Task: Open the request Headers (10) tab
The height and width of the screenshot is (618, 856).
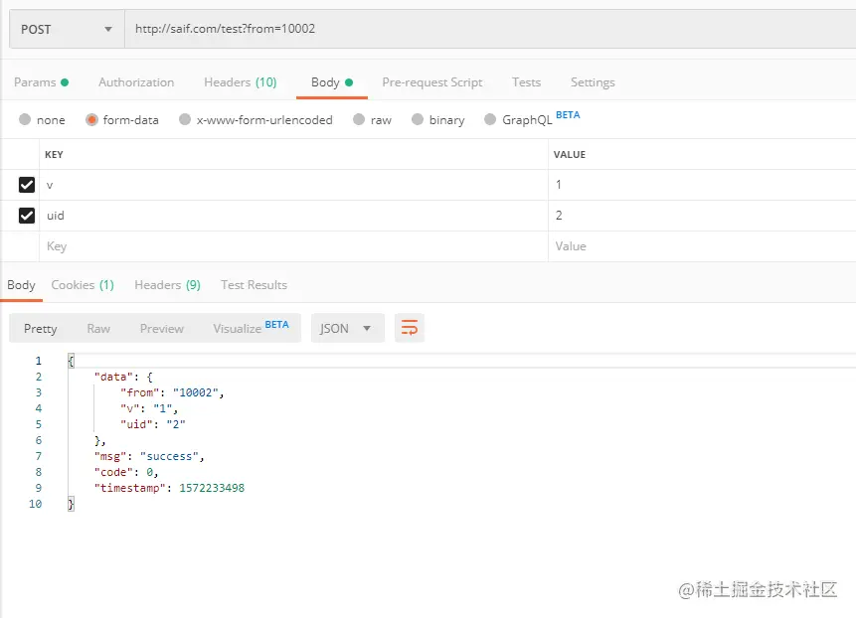Action: (x=241, y=82)
